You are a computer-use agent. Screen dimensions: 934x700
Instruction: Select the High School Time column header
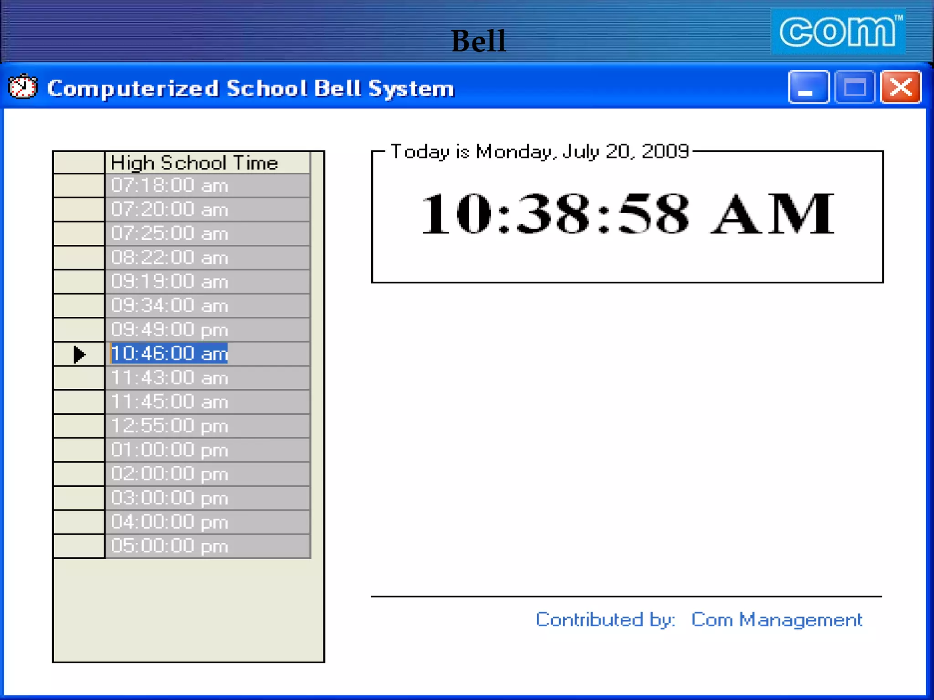pos(208,162)
